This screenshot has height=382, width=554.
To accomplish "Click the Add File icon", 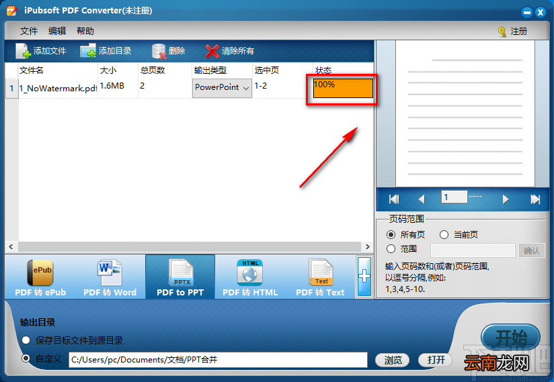I will (x=24, y=51).
